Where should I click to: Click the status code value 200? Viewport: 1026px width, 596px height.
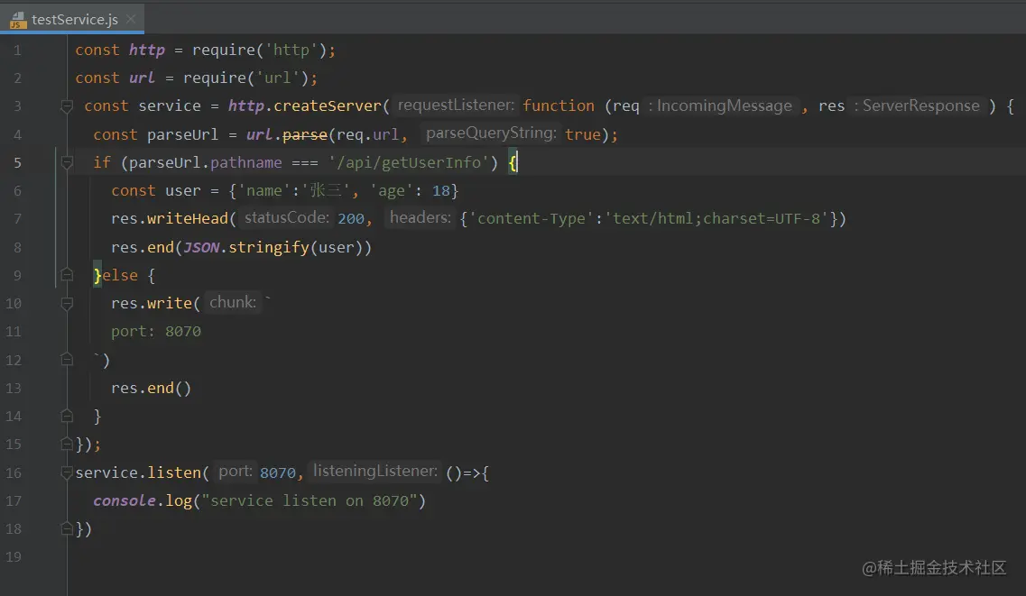click(x=351, y=219)
